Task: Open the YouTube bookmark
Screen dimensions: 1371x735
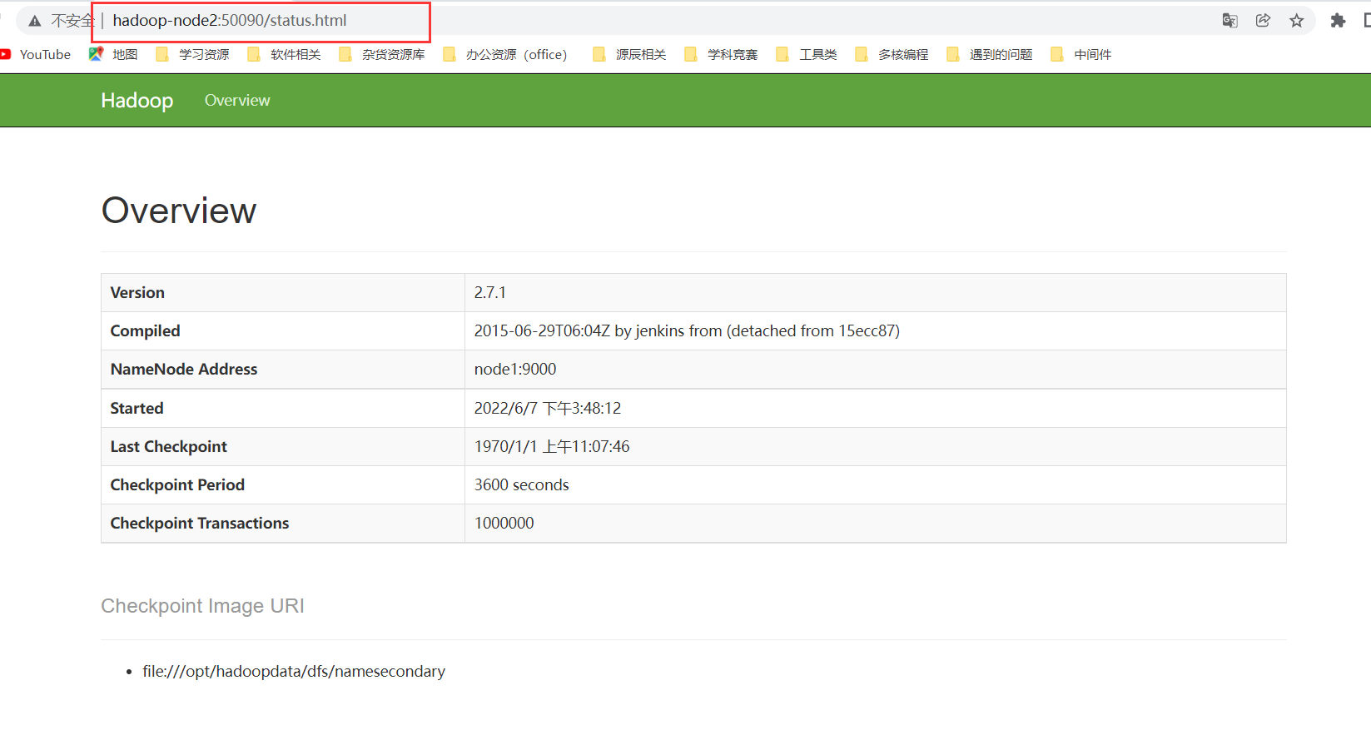Action: [x=37, y=54]
